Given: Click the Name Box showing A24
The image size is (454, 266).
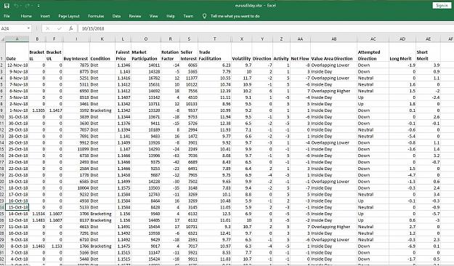Looking at the screenshot, I should coord(13,28).
